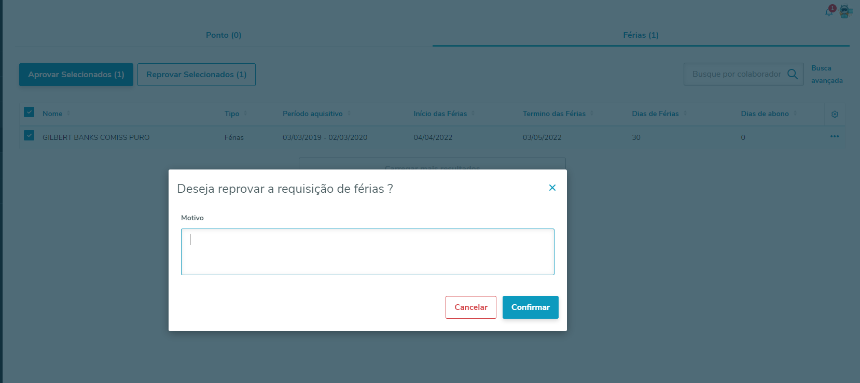Sort by Período aquisitivo column arrows
This screenshot has height=383, width=860.
point(349,114)
